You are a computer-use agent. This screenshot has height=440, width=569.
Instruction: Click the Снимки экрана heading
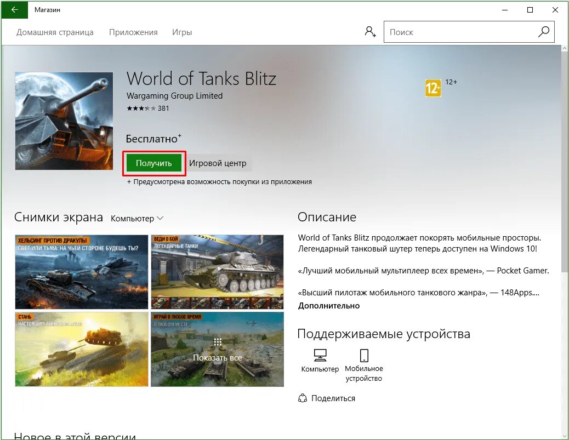point(59,217)
